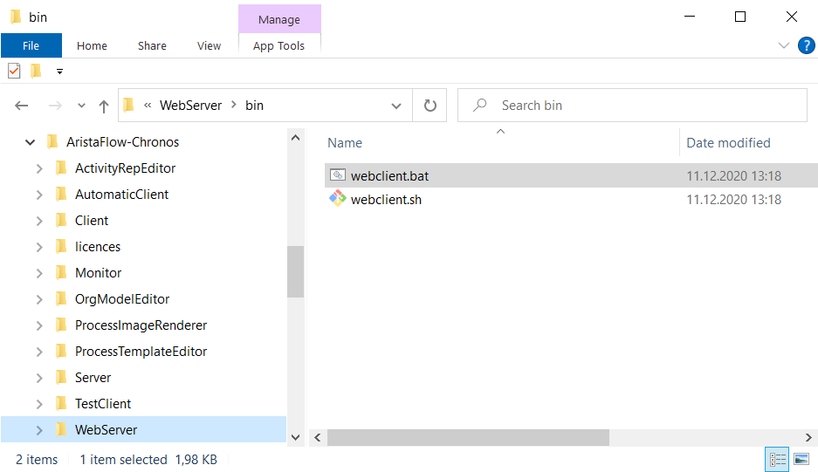Go up one folder level with up arrow
Image resolution: width=818 pixels, height=472 pixels.
(104, 106)
